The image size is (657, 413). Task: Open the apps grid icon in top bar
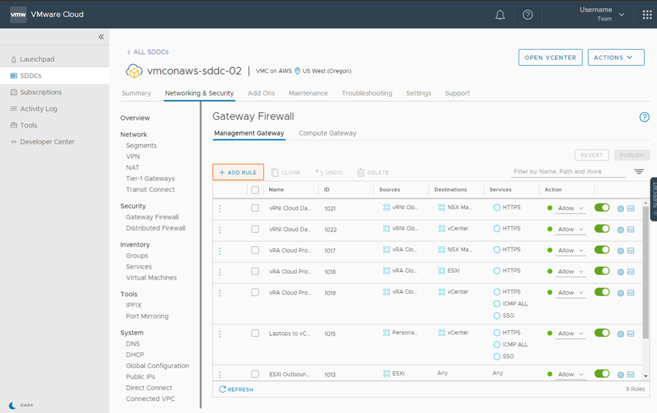(647, 15)
